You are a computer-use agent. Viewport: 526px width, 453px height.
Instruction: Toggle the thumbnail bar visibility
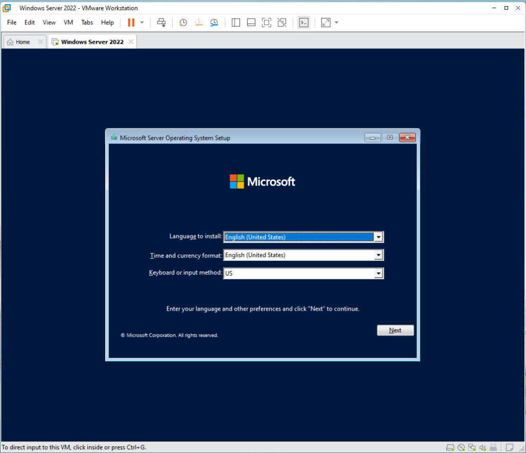point(251,23)
